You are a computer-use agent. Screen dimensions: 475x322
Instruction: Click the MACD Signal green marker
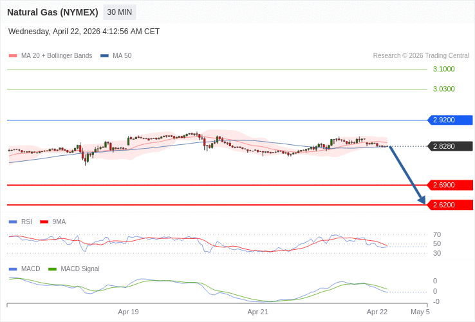[x=52, y=269]
